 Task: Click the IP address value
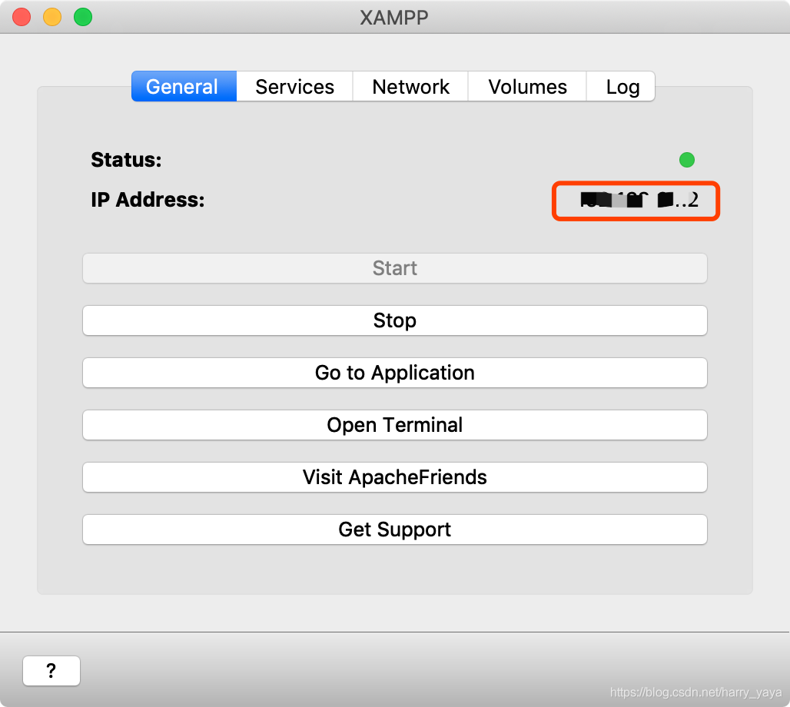pyautogui.click(x=639, y=200)
